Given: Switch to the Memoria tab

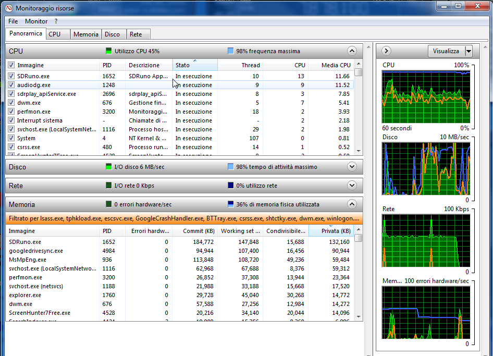Looking at the screenshot, I should pos(85,34).
